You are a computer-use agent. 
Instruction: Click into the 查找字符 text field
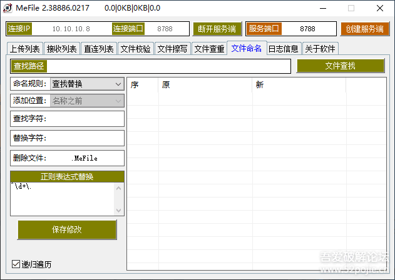[x=85, y=119]
